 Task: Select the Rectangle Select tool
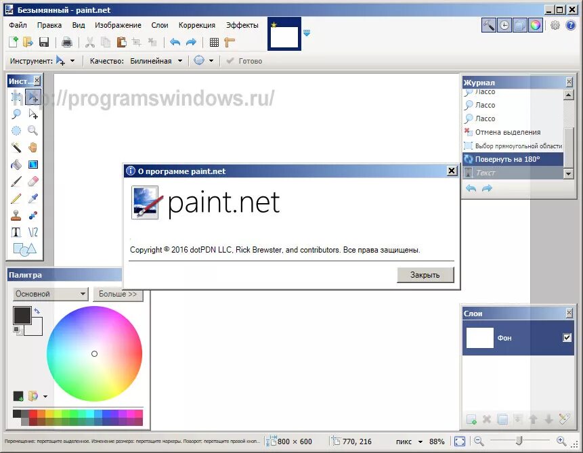pyautogui.click(x=16, y=97)
